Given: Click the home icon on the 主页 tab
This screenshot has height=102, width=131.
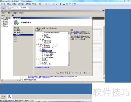Looking at the screenshot, I should pos(2,8).
